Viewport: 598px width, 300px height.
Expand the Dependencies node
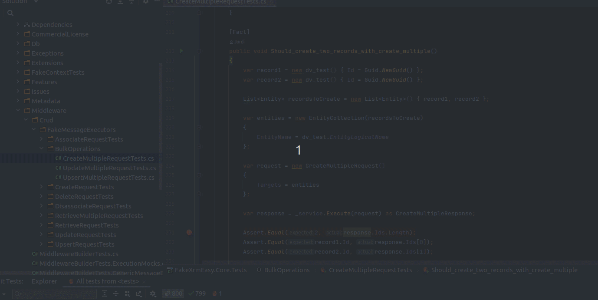[x=18, y=25]
